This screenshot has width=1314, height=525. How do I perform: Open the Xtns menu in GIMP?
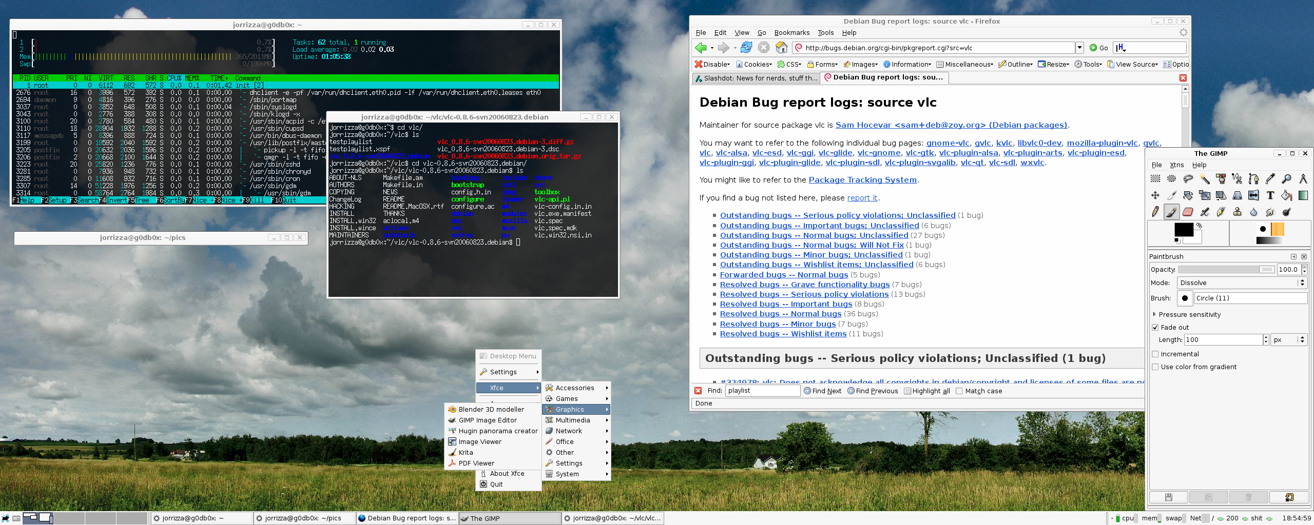coord(1176,165)
